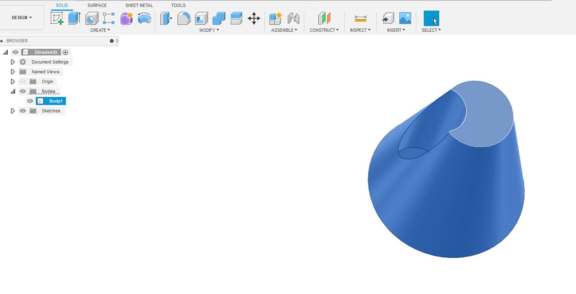Switch to the SURFACE tab
Image resolution: width=576 pixels, height=294 pixels.
pos(97,5)
